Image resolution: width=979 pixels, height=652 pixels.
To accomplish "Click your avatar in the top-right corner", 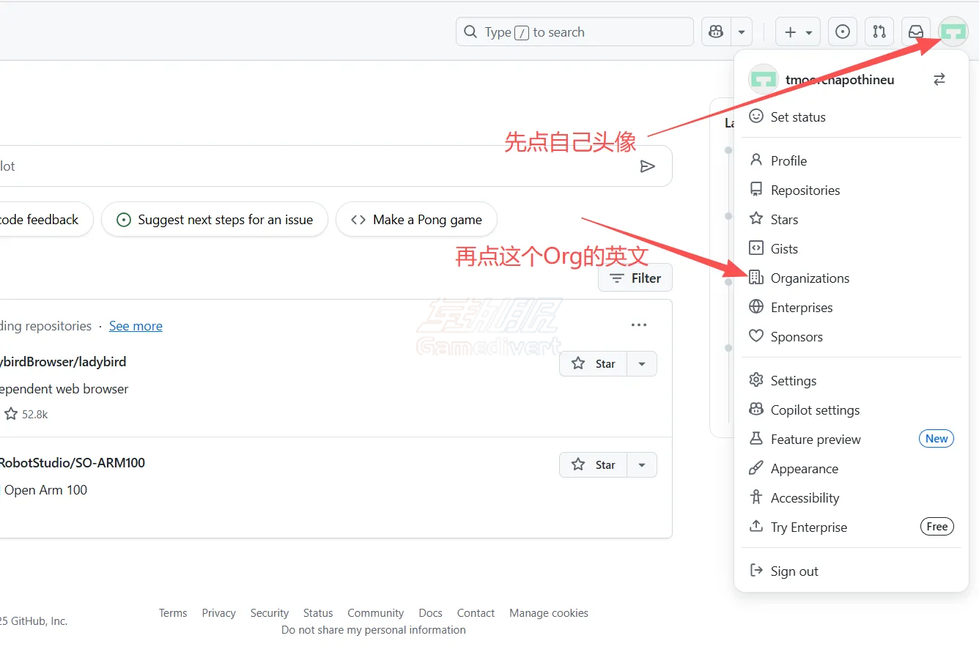I will 953,32.
